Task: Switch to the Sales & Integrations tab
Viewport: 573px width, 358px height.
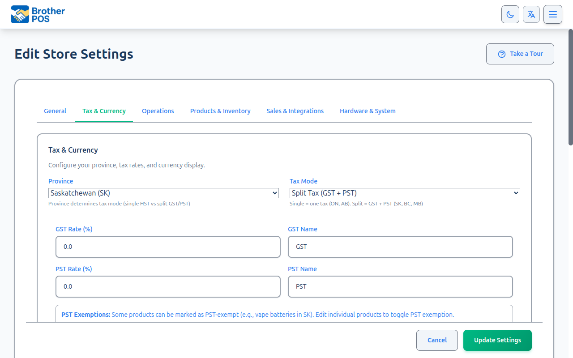Action: pyautogui.click(x=295, y=111)
